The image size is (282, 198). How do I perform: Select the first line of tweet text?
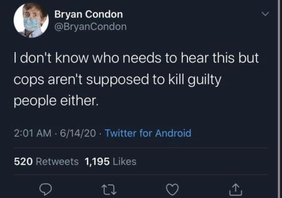pyautogui.click(x=136, y=58)
